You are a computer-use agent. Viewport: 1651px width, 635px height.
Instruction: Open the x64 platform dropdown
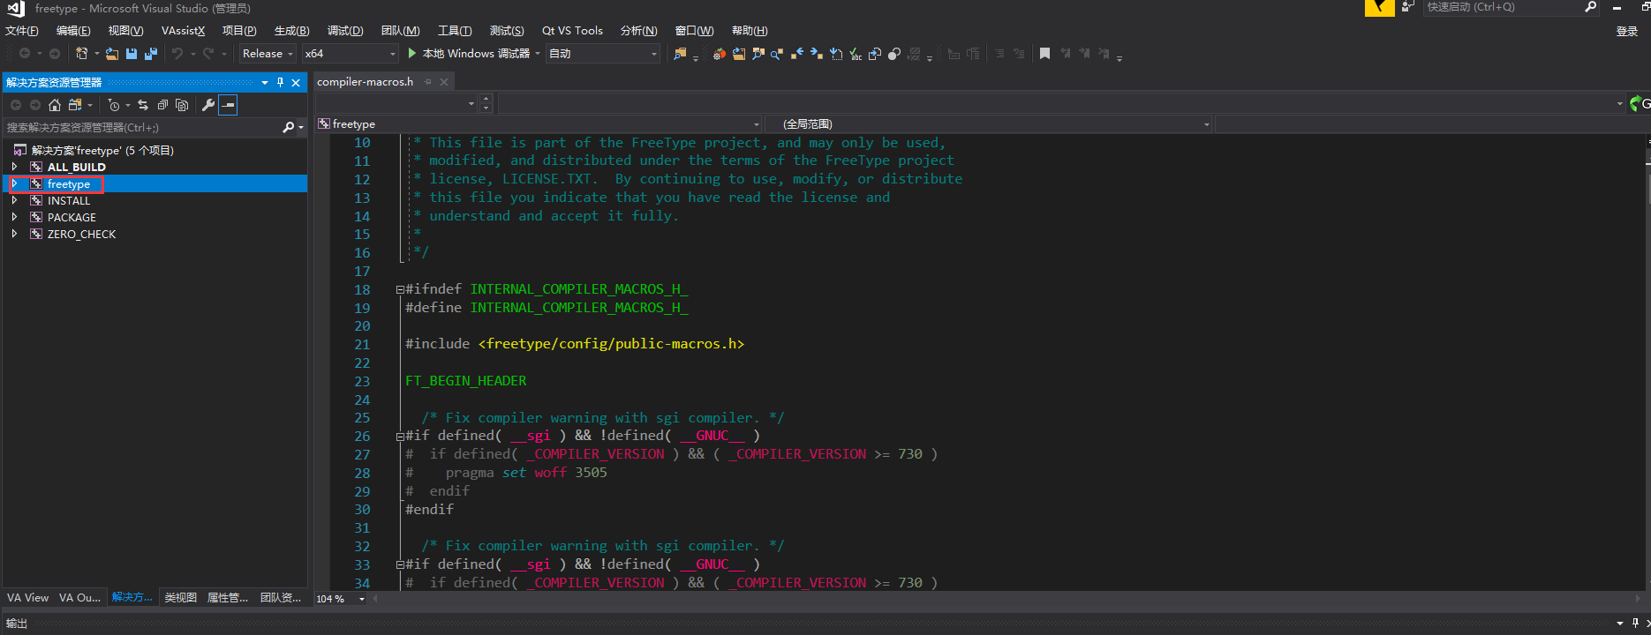pos(351,54)
